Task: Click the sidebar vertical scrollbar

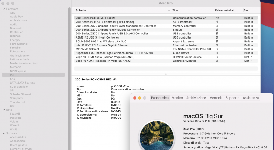Action: (x=70, y=79)
